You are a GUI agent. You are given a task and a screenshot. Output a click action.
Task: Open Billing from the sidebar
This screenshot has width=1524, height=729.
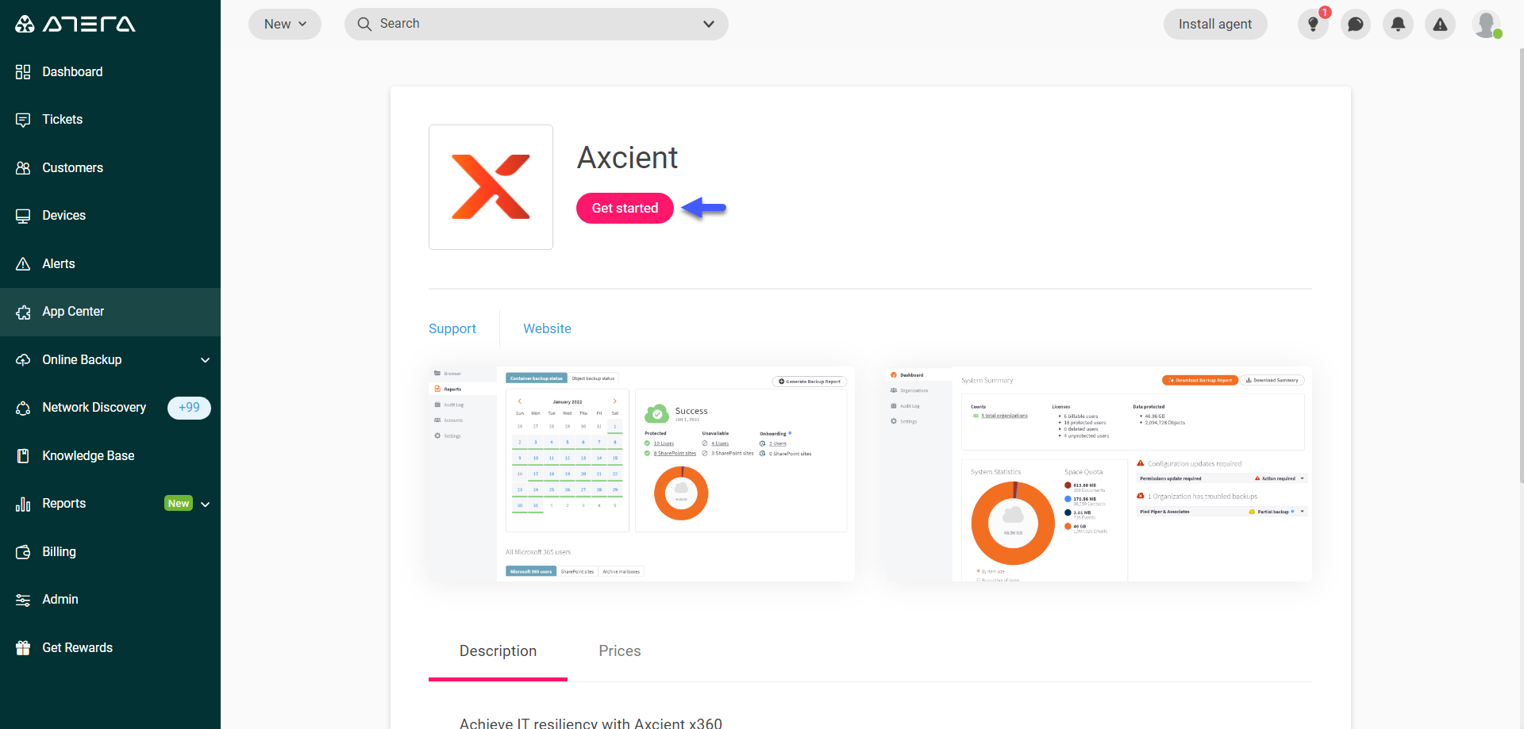59,551
